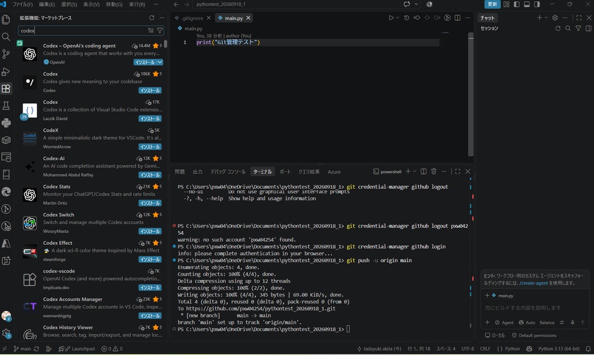Image resolution: width=594 pixels, height=355 pixels.
Task: Open the Codex Switch extension entry
Action: click(x=92, y=223)
